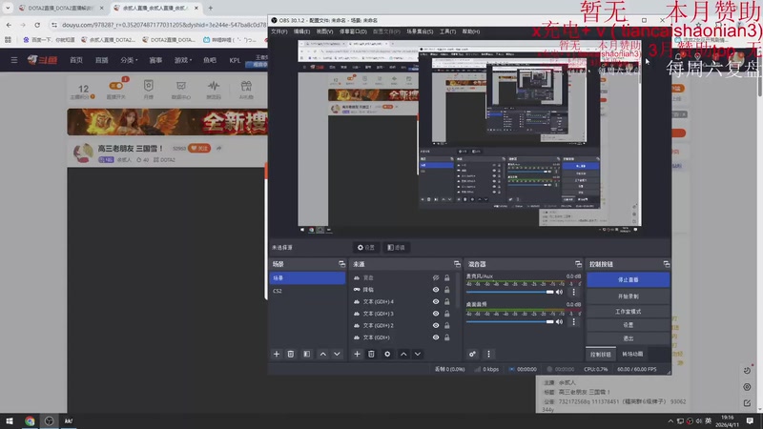Add a new source with plus icon

pos(357,354)
